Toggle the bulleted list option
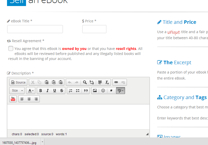The height and width of the screenshot is (145, 208). [x=78, y=91]
